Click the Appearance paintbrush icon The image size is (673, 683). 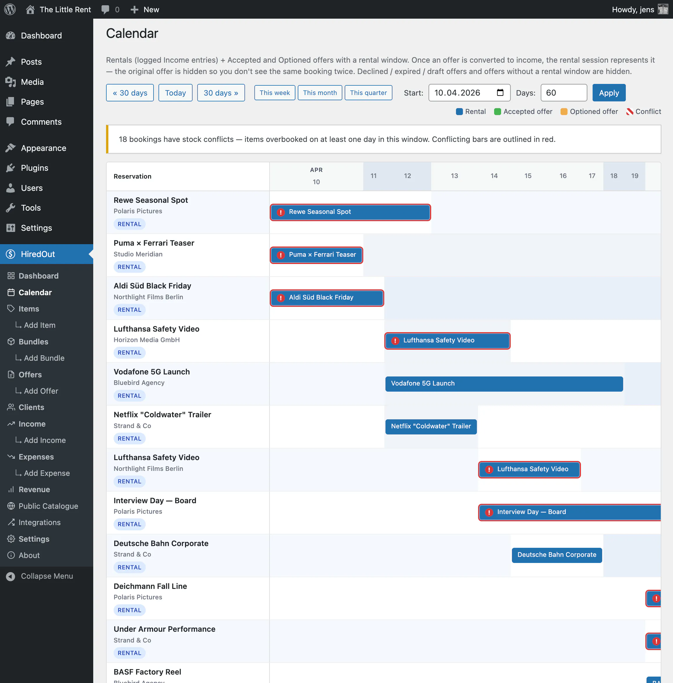[10, 148]
